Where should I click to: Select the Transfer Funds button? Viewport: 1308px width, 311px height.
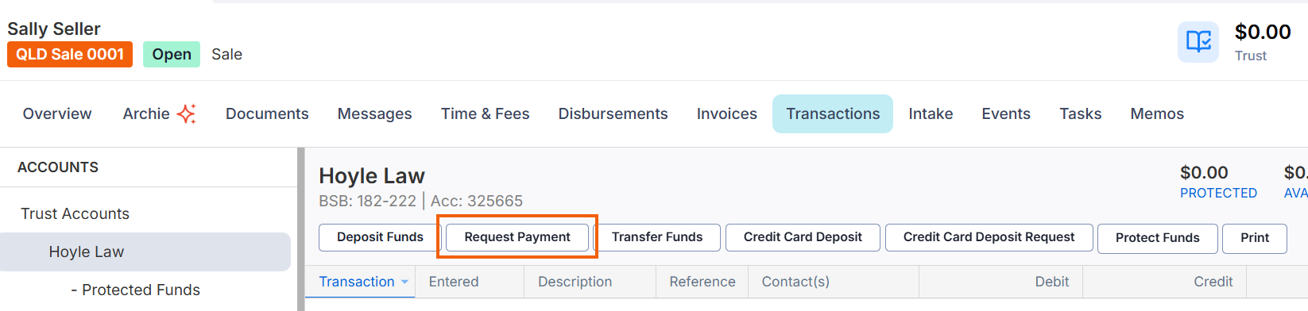click(657, 237)
